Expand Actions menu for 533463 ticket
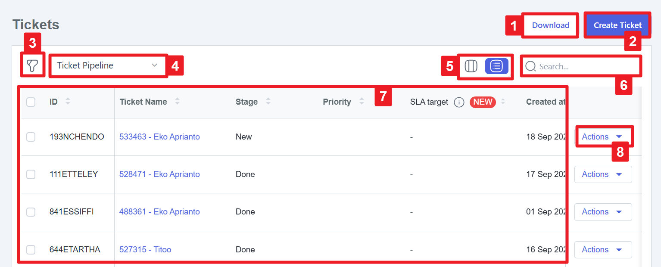Viewport: 661px width, 267px height. 603,137
